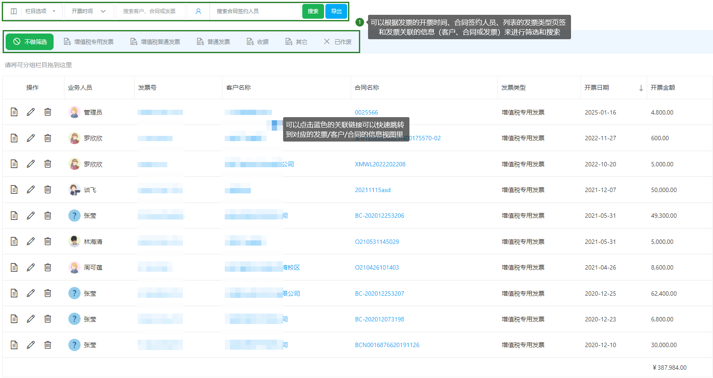This screenshot has height=378, width=713.
Task: Select the 不做筛选 filter tab
Action: click(30, 42)
